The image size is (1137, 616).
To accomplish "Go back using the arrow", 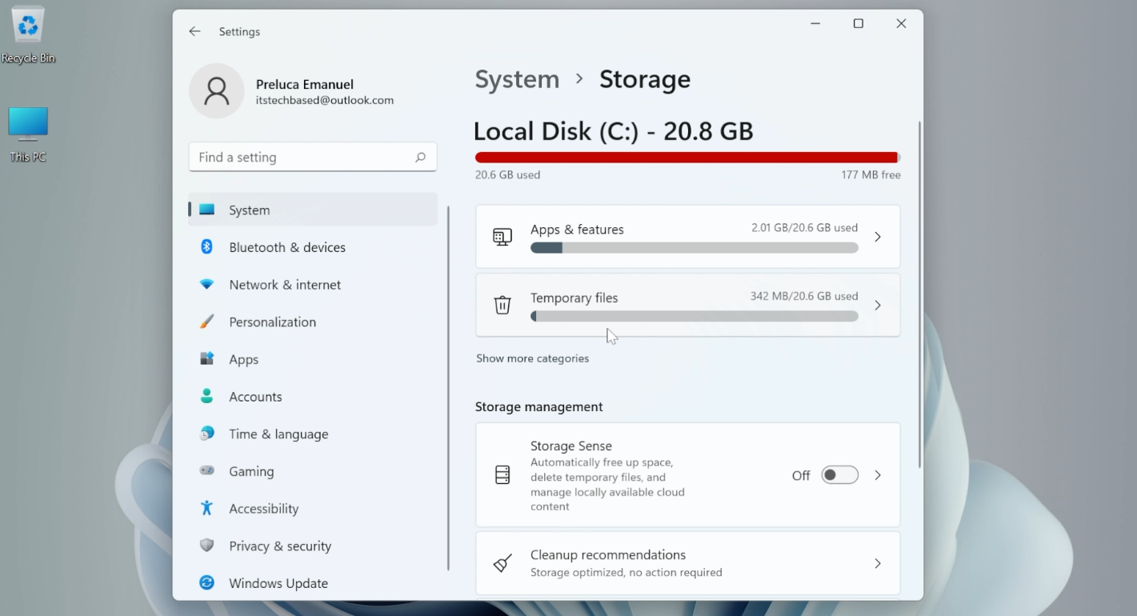I will click(x=194, y=31).
